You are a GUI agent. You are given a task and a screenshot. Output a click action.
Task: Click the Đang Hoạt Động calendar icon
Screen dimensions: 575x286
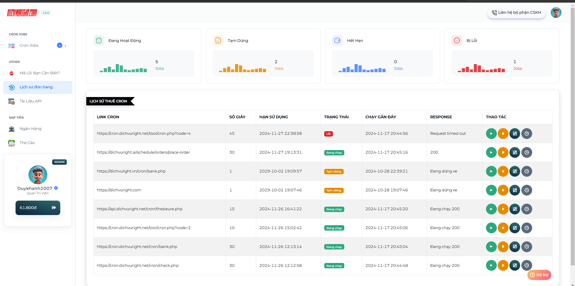tap(99, 40)
